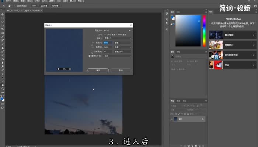Toggle visibility of the Background layer
This screenshot has width=258, height=147.
(172, 119)
